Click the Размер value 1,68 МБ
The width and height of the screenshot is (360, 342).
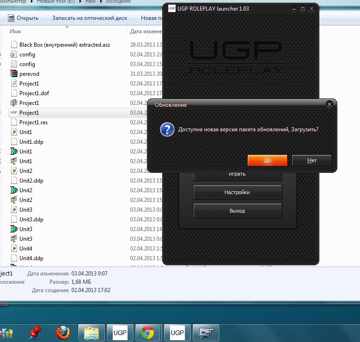[81, 281]
